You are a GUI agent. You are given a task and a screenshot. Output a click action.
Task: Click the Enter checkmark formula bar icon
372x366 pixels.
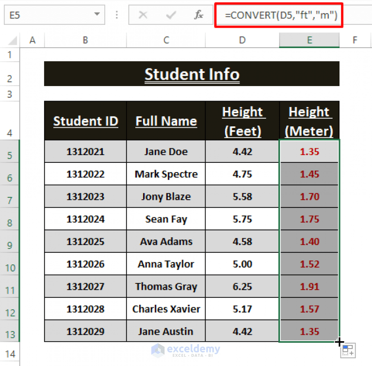click(171, 15)
